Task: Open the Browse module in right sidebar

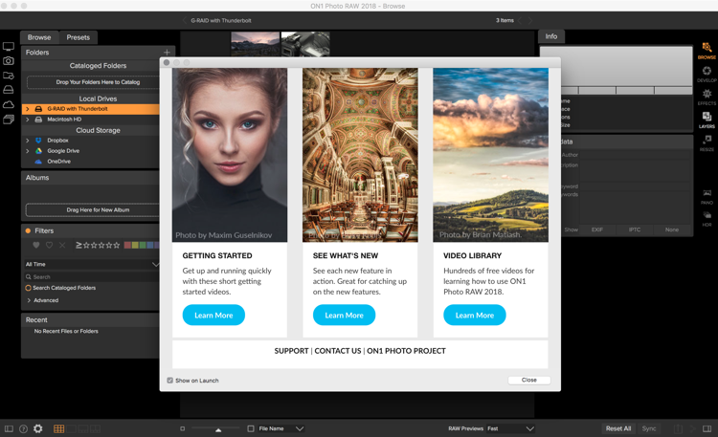Action: tap(707, 51)
